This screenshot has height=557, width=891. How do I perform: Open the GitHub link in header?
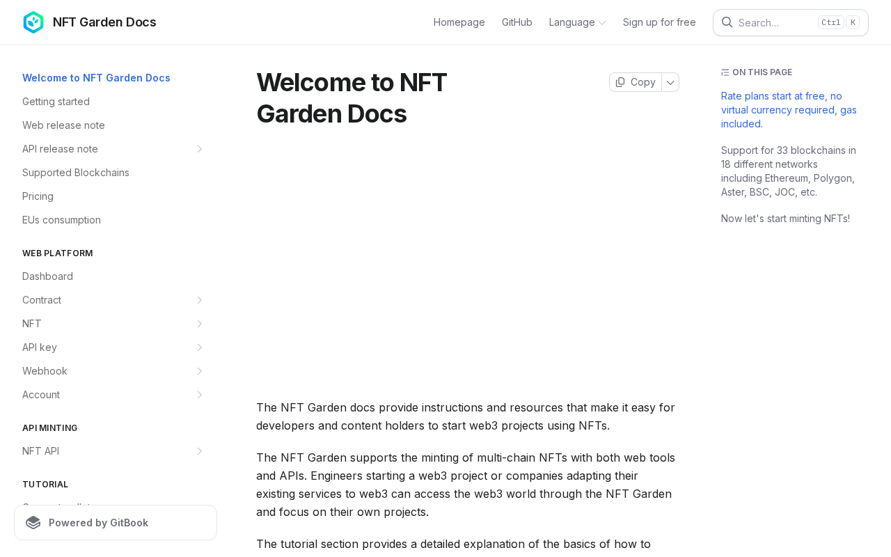(517, 22)
